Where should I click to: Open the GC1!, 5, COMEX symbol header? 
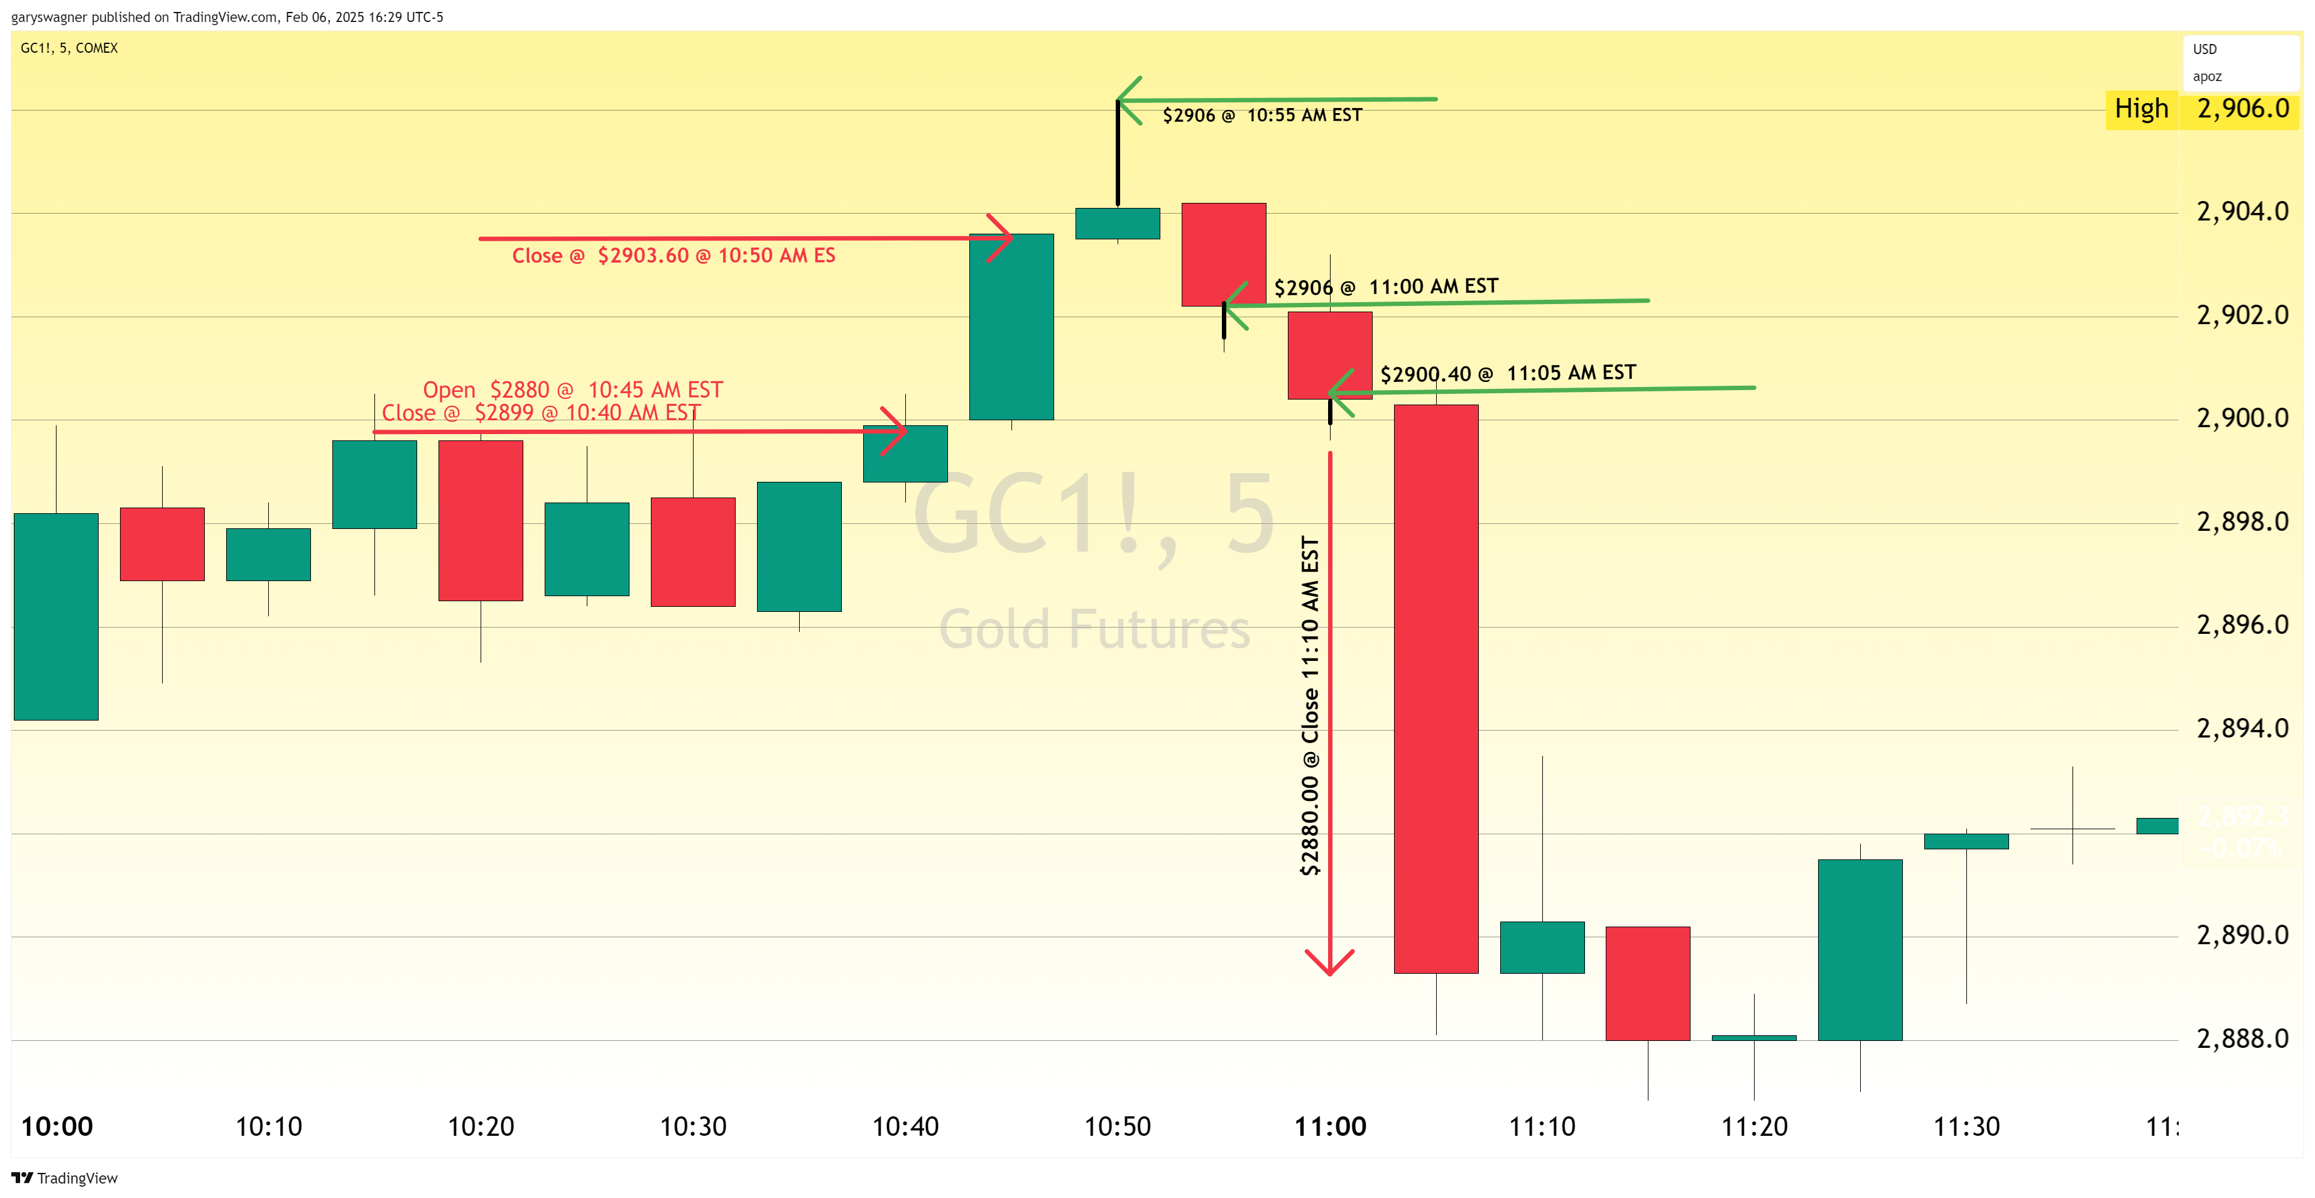(69, 48)
